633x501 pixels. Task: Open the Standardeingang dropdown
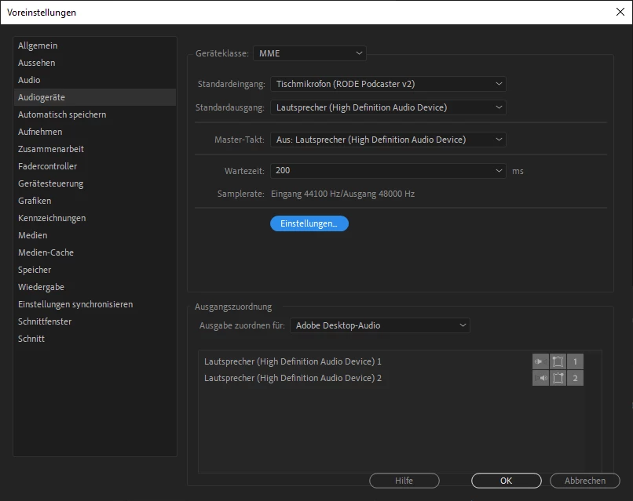[x=388, y=84]
